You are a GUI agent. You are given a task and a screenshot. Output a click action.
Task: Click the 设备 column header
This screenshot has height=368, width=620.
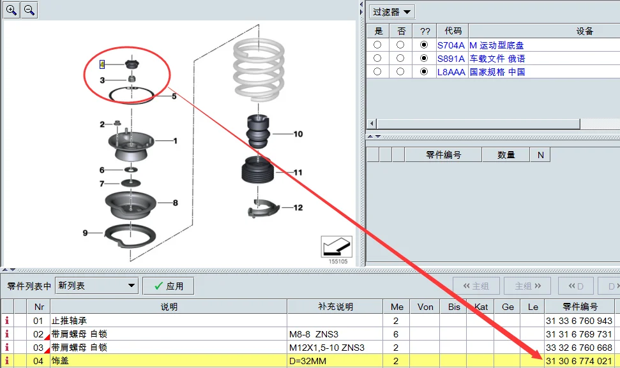584,31
